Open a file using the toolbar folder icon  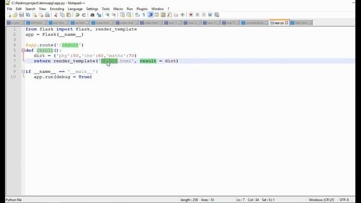[15, 15]
